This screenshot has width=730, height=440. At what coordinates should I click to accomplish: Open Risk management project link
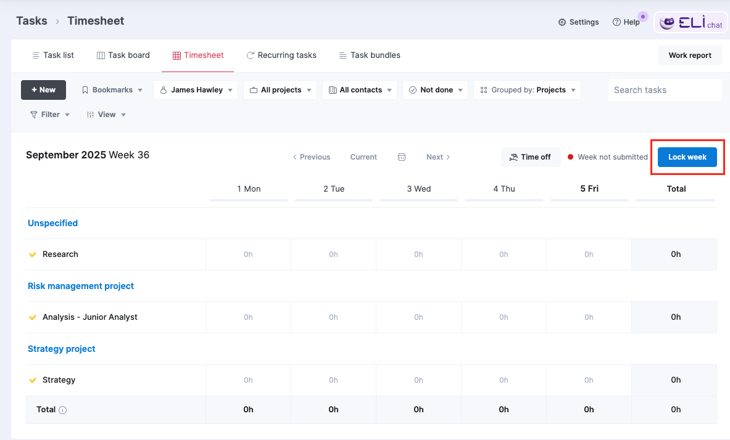tap(81, 286)
